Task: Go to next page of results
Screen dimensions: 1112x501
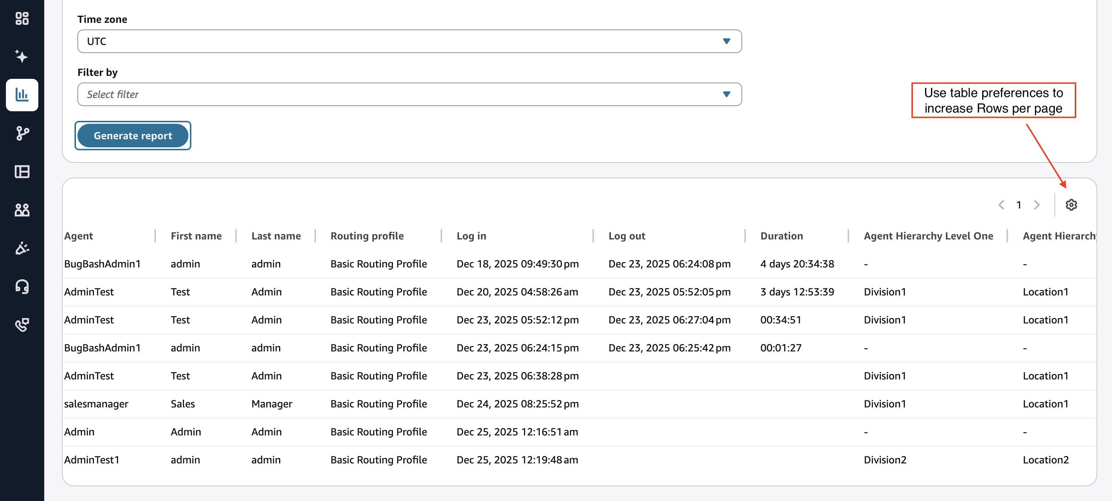Action: tap(1037, 205)
